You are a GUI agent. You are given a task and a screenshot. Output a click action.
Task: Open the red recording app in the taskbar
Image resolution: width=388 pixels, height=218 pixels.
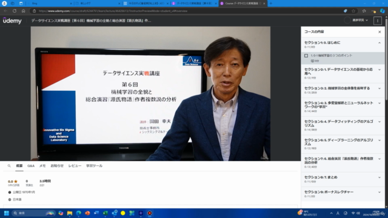[x=150, y=213]
